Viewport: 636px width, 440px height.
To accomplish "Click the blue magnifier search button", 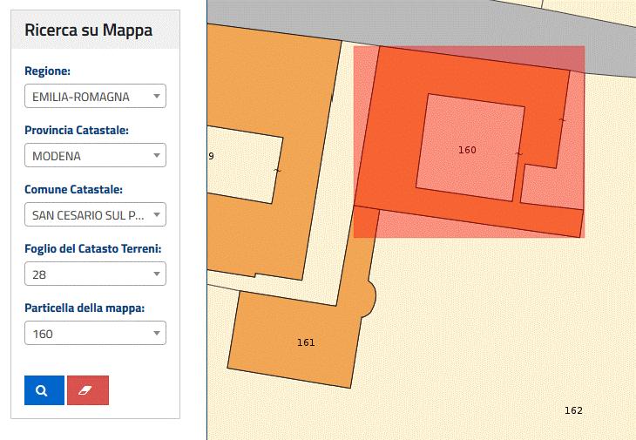I will (44, 390).
